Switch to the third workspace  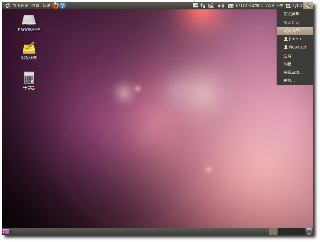(291, 231)
